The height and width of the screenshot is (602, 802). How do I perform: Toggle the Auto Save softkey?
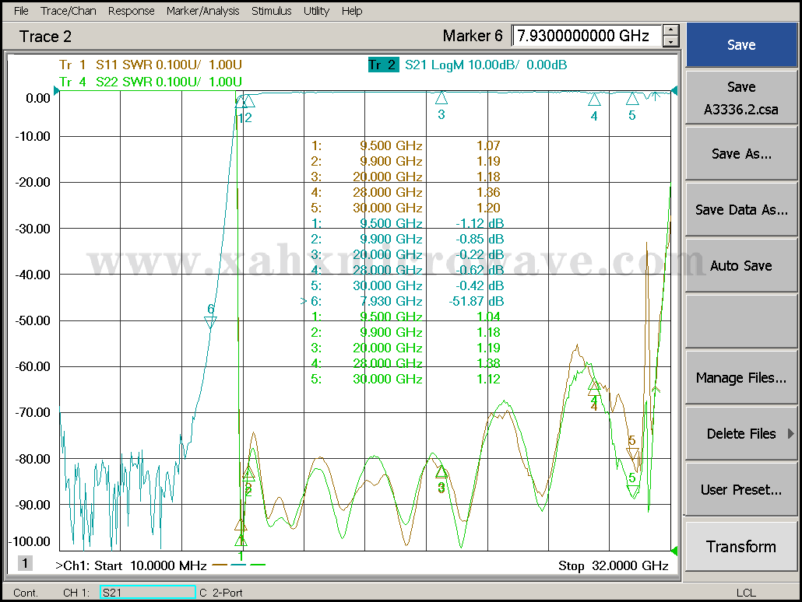click(740, 266)
